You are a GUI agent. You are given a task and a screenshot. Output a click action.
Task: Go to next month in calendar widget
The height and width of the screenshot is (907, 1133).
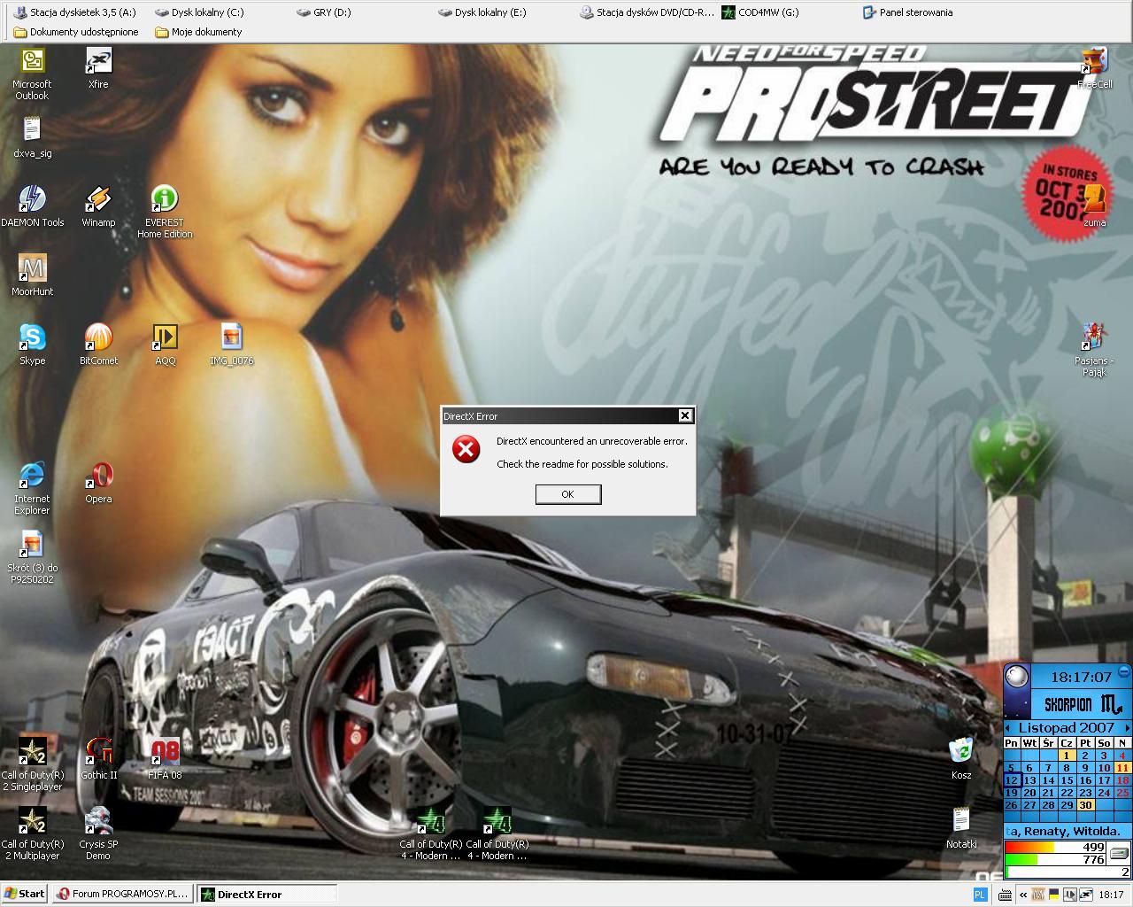(x=1128, y=728)
